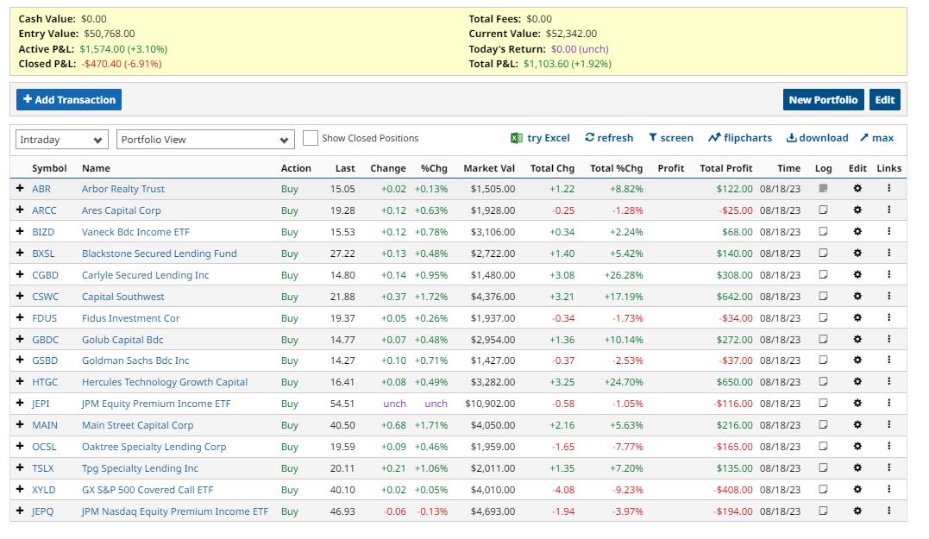Open the Fidus Investment Cor link
This screenshot has width=929, height=539.
coord(131,318)
